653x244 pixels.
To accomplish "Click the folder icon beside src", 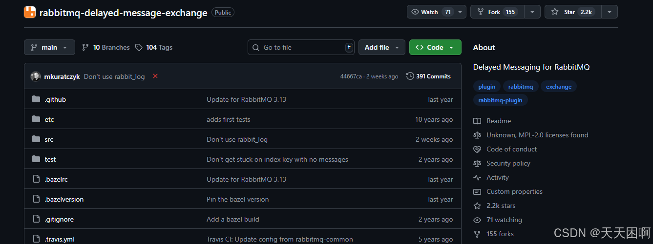I will click(36, 139).
